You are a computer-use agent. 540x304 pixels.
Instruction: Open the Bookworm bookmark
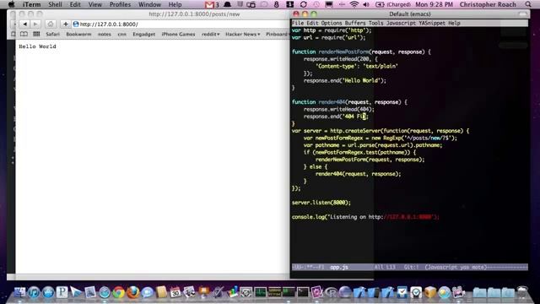point(78,34)
